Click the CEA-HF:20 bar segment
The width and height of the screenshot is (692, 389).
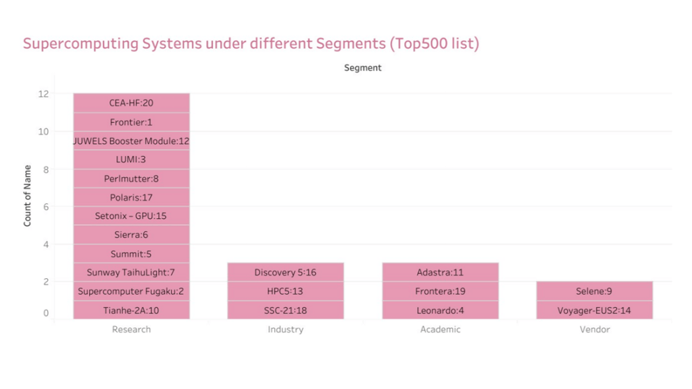[131, 103]
